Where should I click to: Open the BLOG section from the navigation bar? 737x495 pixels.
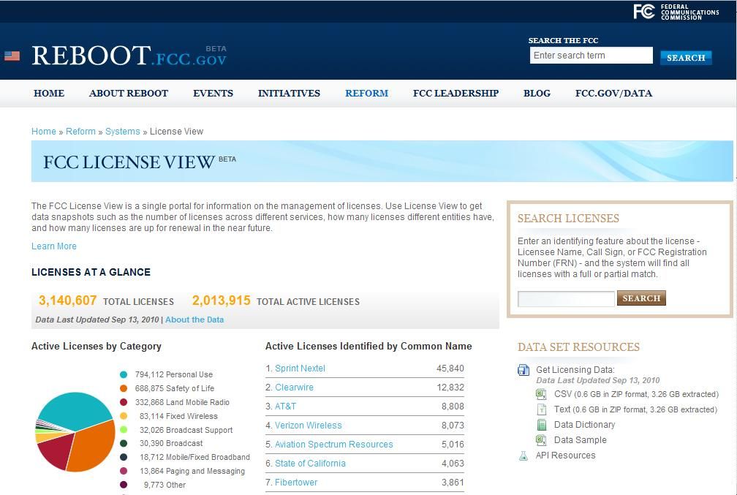(x=537, y=93)
